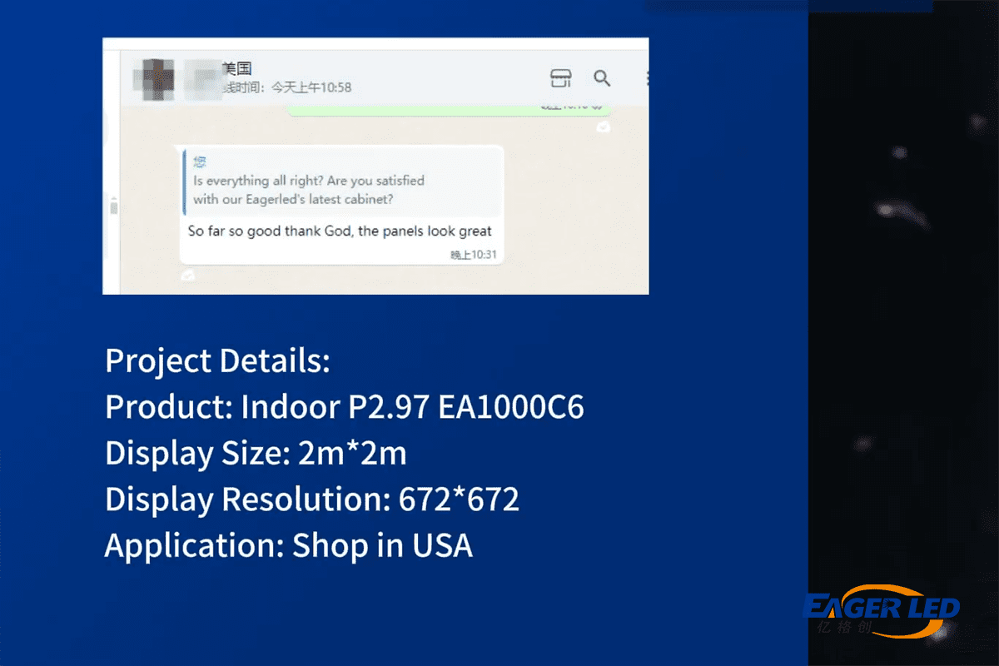Image resolution: width=999 pixels, height=666 pixels.
Task: Open the storefront catalog icon in chat header
Action: coord(561,78)
